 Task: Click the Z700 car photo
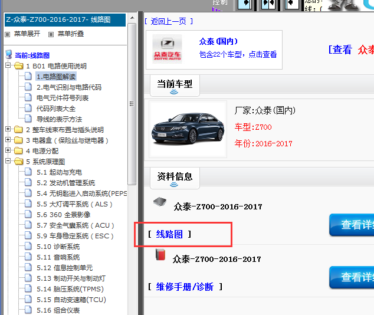[188, 129]
